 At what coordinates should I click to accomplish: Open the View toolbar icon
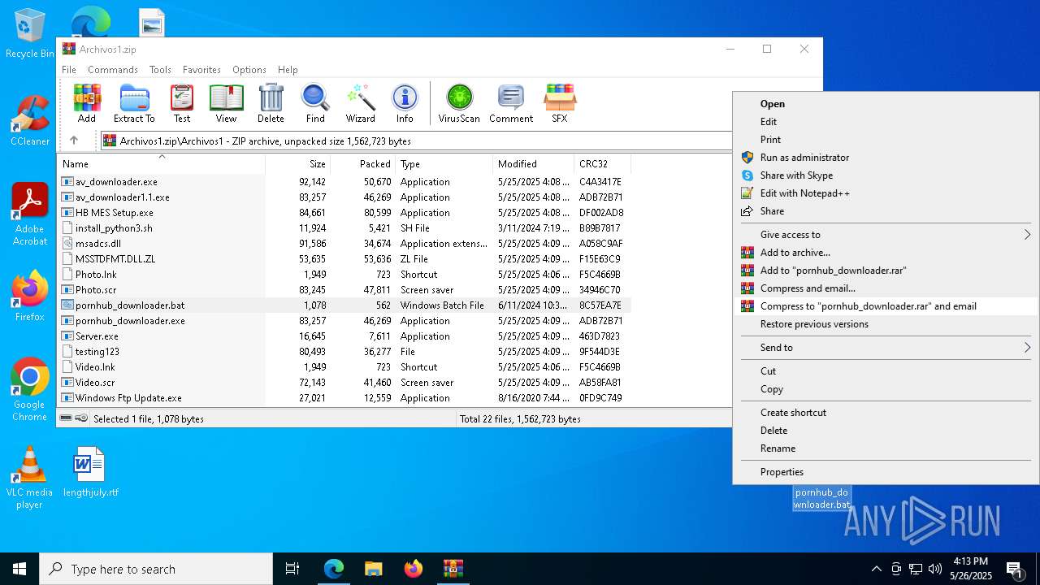[226, 103]
